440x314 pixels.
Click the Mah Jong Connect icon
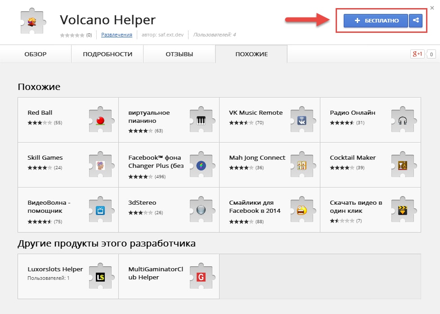pyautogui.click(x=301, y=165)
